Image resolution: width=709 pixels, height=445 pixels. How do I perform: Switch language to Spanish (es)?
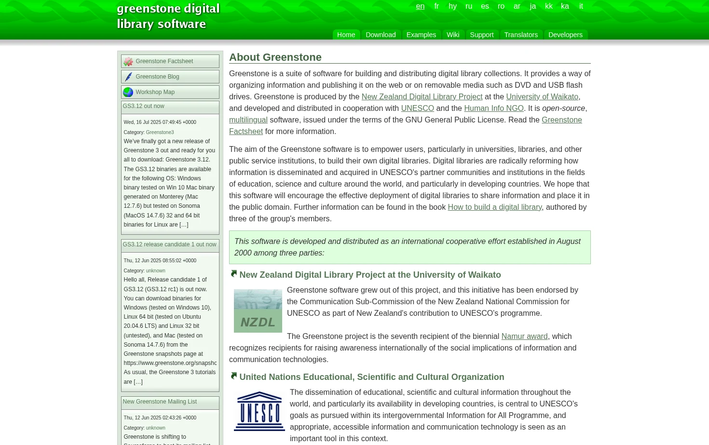point(485,6)
